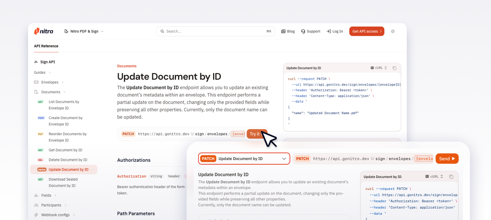Click the Log In arrow icon
This screenshot has width=491, height=220.
click(329, 31)
